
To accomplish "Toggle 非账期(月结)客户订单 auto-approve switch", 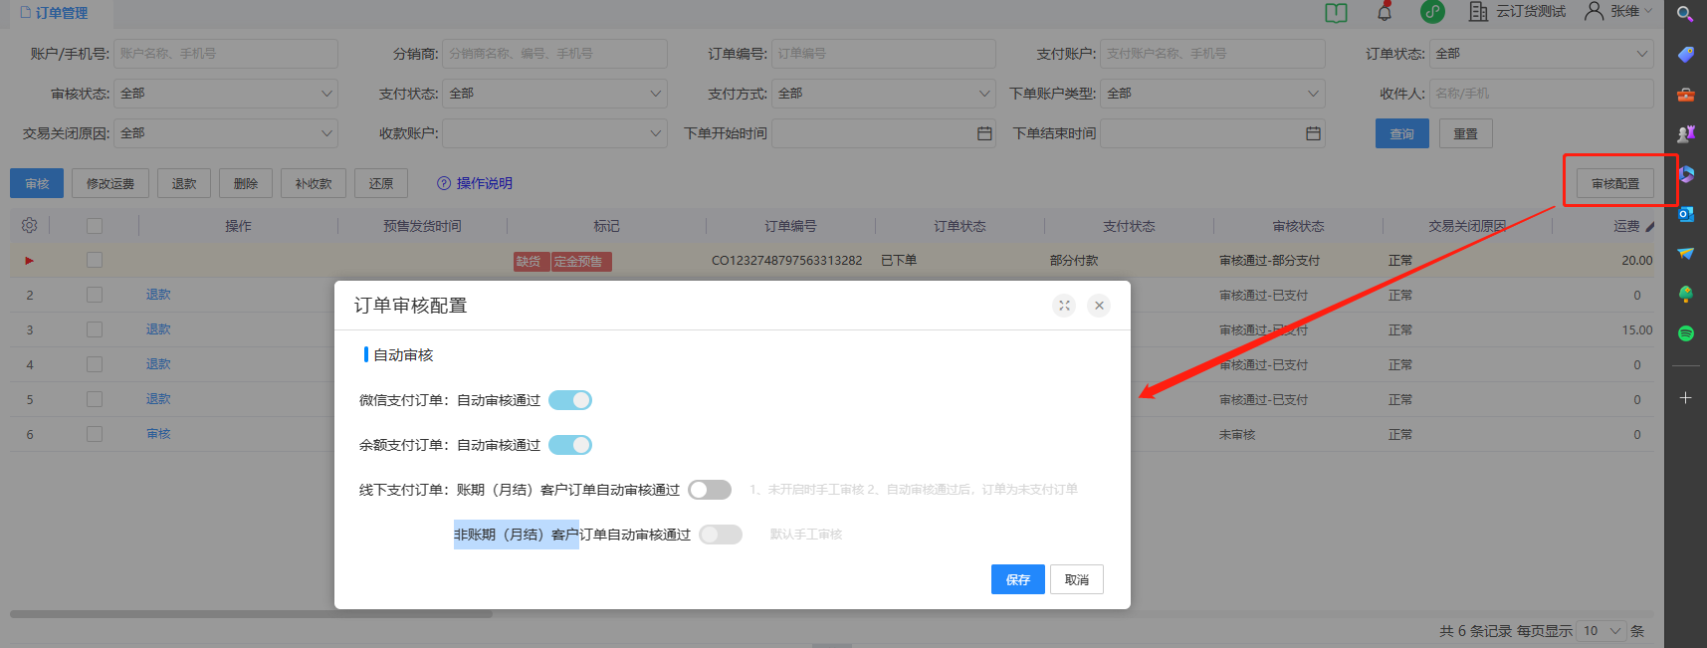I will (721, 535).
